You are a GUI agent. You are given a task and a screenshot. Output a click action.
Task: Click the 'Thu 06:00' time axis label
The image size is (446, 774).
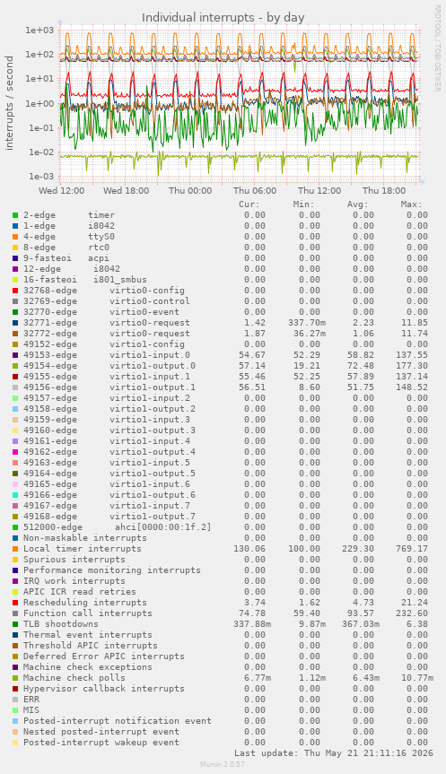pyautogui.click(x=255, y=190)
